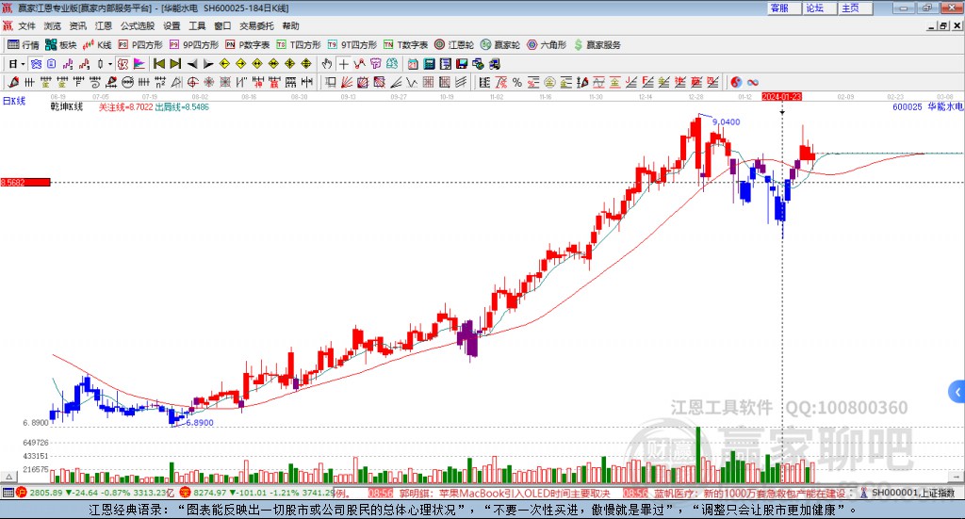Open the 江恩 menu
The width and height of the screenshot is (965, 519).
104,25
